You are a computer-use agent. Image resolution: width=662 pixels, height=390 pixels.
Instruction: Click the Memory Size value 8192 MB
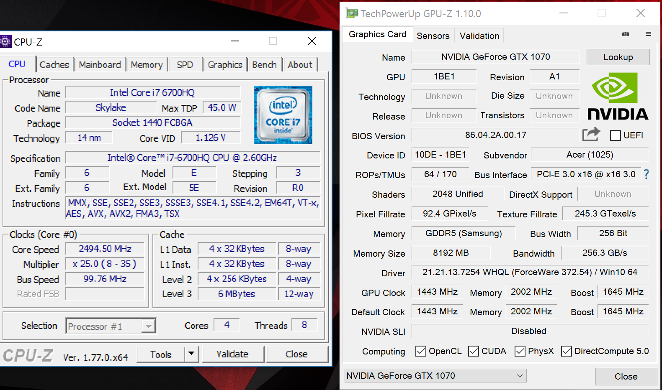(x=451, y=253)
